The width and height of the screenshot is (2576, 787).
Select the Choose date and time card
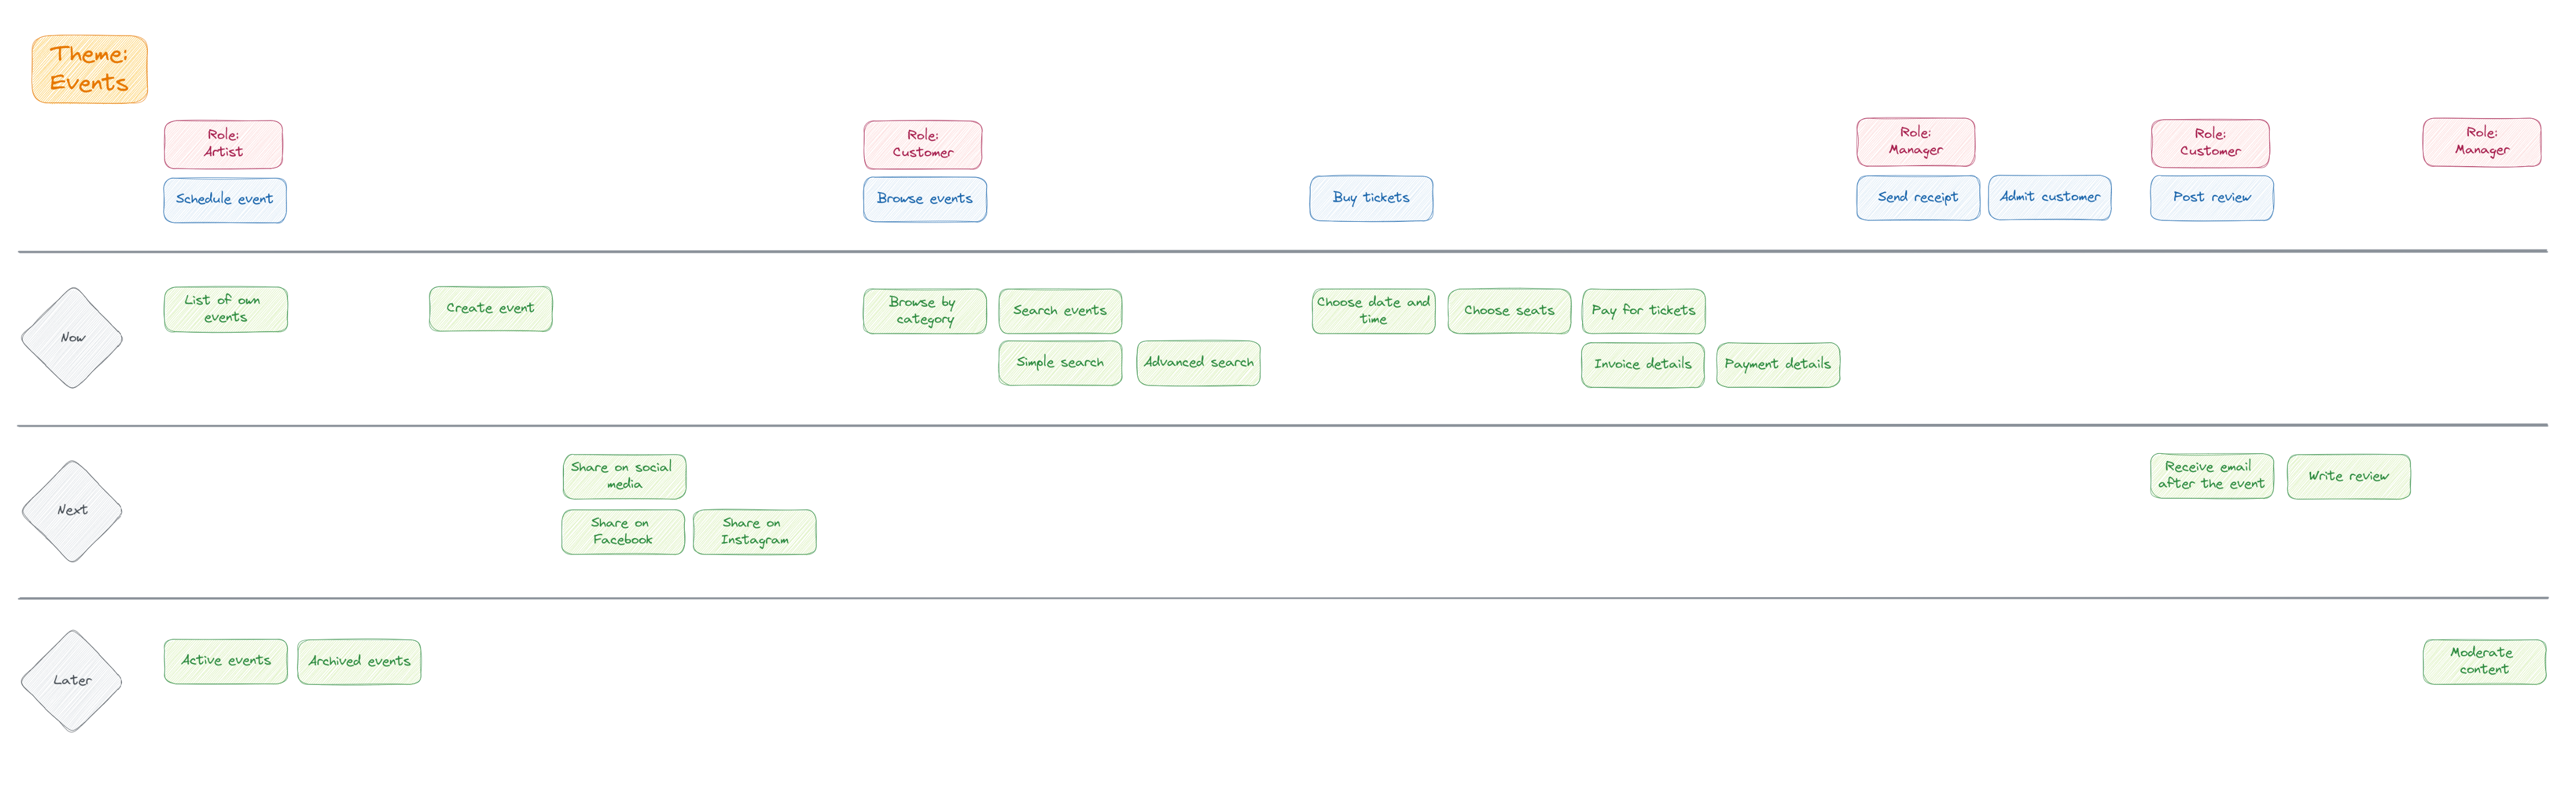pyautogui.click(x=1373, y=311)
